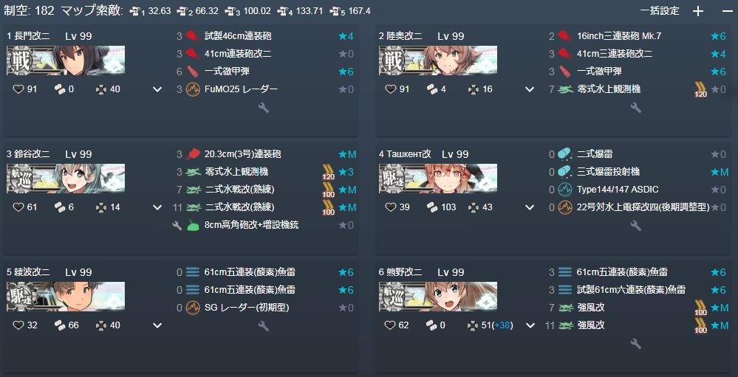Click the minus icon at top right
The image size is (738, 377).
pos(727,11)
